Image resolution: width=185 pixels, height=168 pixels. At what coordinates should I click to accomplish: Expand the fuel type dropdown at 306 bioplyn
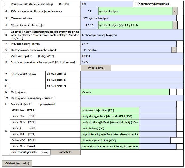coord(174,50)
